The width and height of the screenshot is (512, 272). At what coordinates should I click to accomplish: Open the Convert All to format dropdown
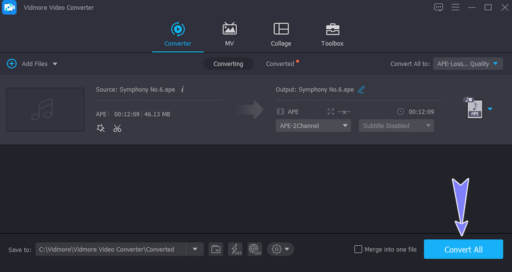pos(468,64)
